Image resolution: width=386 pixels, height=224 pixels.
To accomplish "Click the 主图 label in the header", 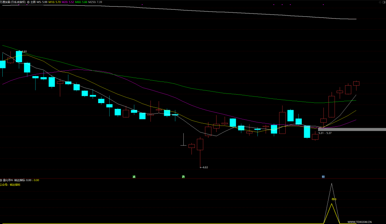I will tap(33, 2).
